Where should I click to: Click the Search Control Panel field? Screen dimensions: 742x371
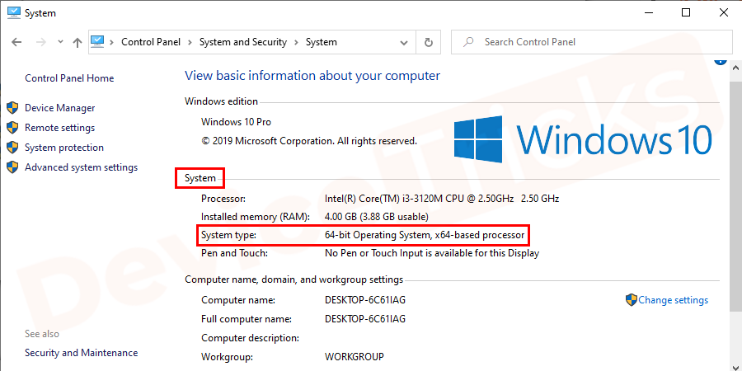pos(591,42)
